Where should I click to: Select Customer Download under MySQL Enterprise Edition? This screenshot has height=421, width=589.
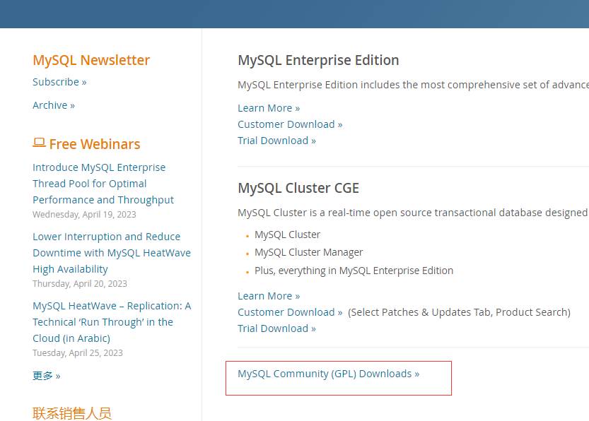290,124
